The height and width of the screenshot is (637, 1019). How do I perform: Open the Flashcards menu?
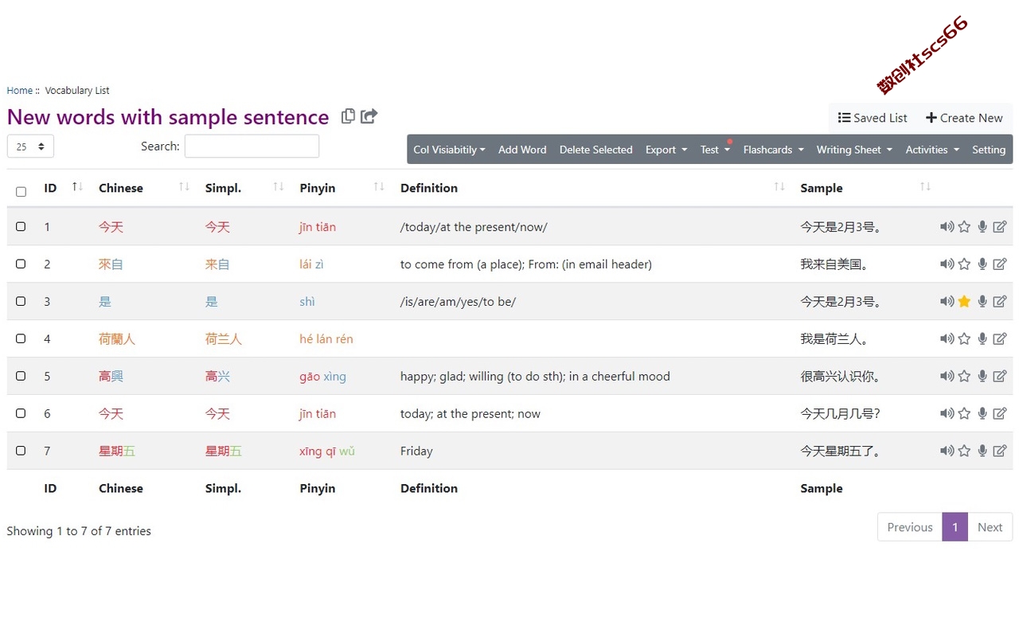pos(773,150)
